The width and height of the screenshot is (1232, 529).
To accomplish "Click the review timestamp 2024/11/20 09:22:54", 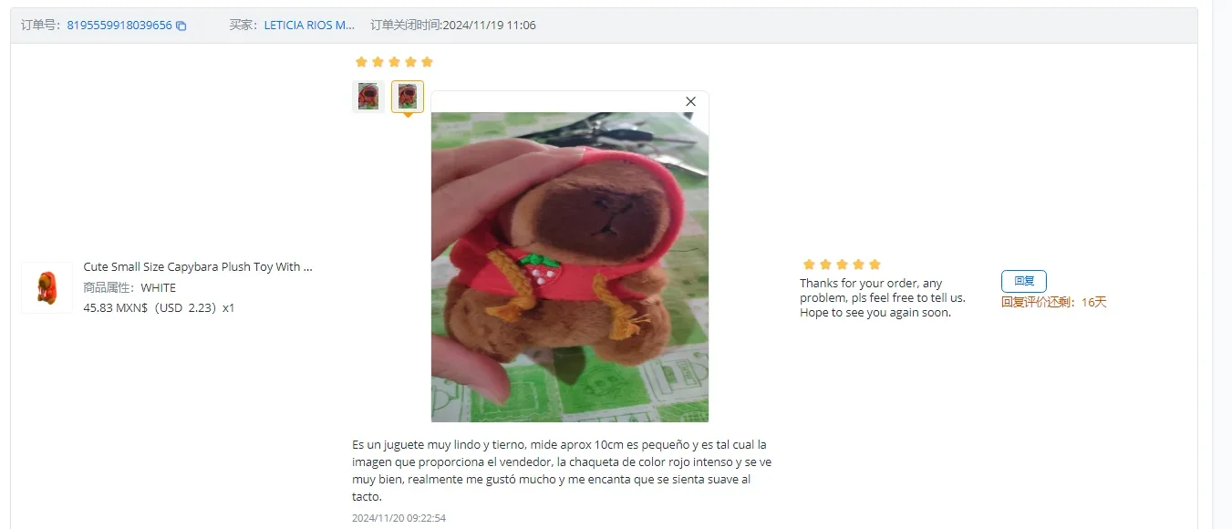I will [x=399, y=518].
